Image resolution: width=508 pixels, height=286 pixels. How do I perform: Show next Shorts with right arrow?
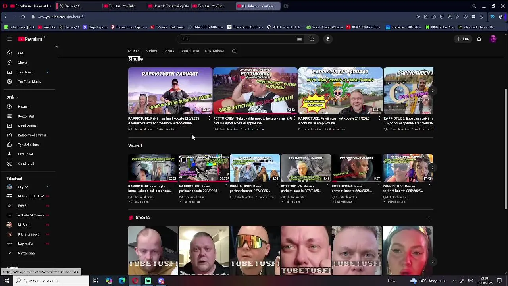(x=433, y=262)
